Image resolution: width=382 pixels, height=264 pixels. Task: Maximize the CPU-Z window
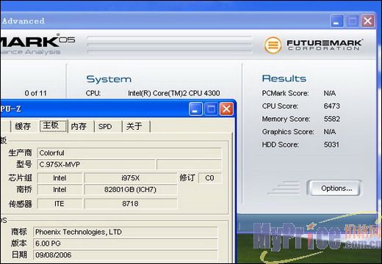[211, 109]
